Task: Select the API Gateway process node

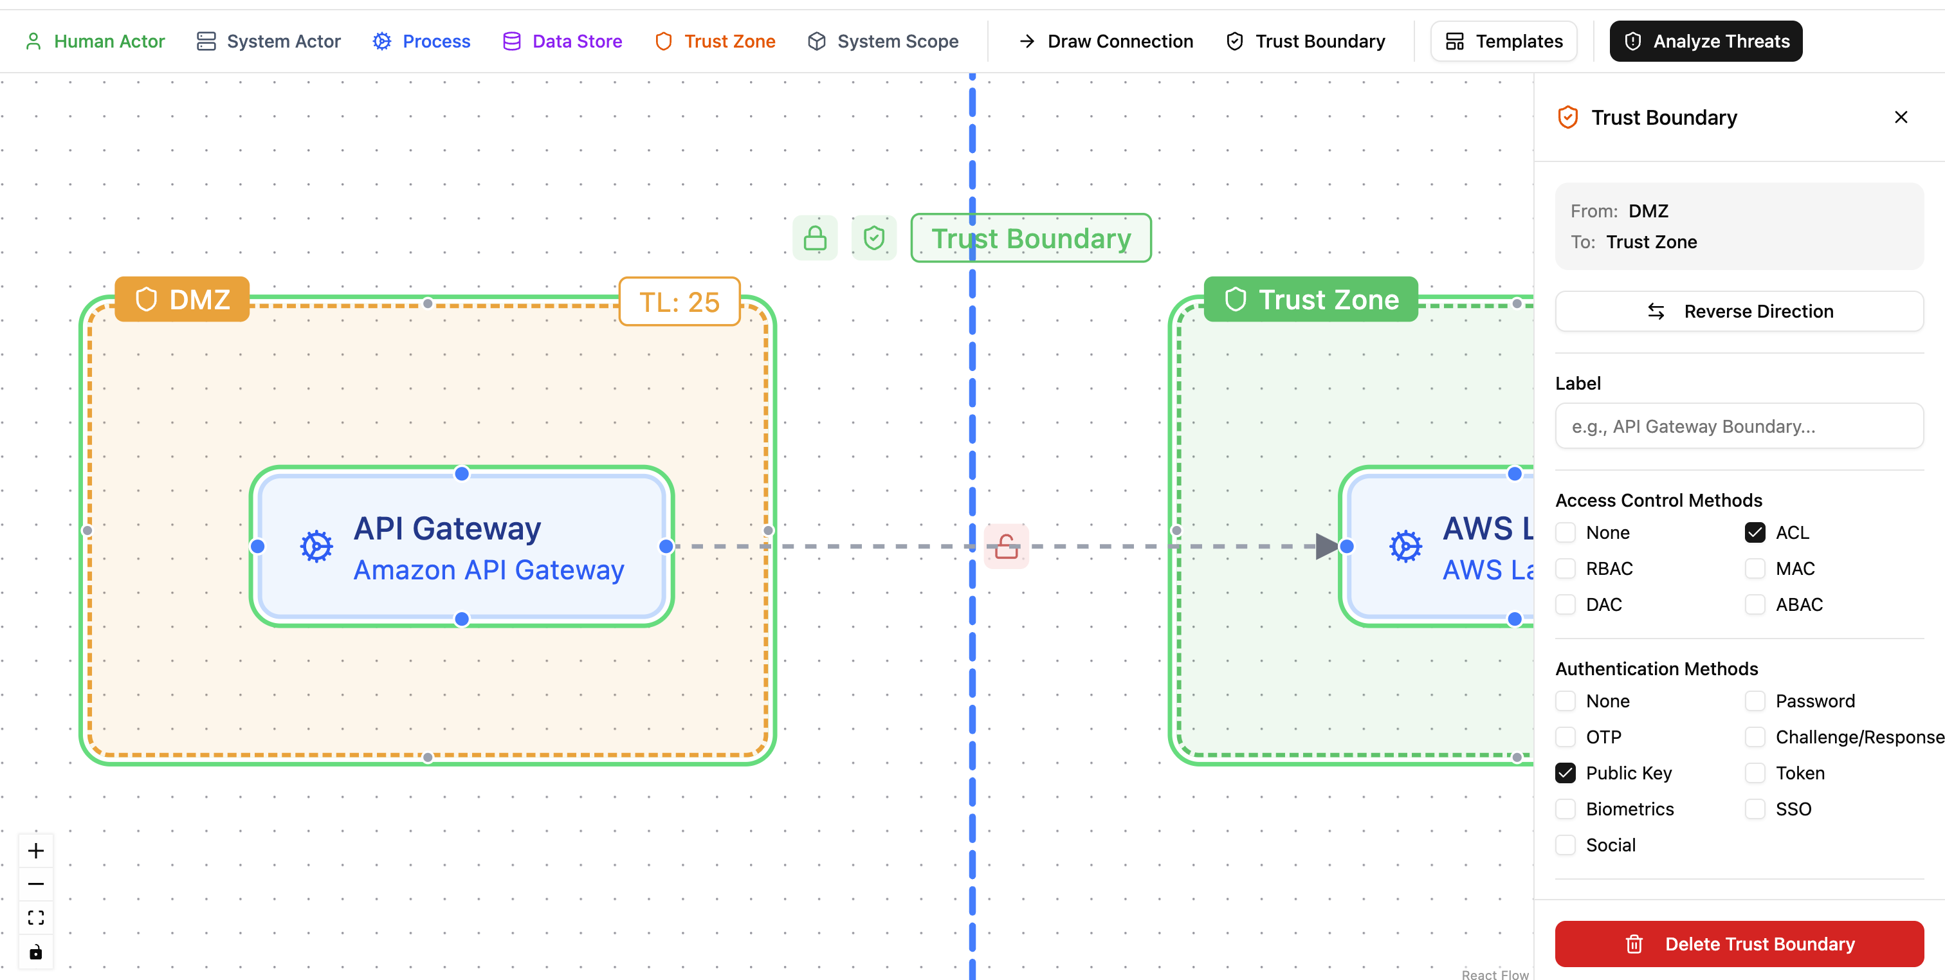Action: pos(461,546)
